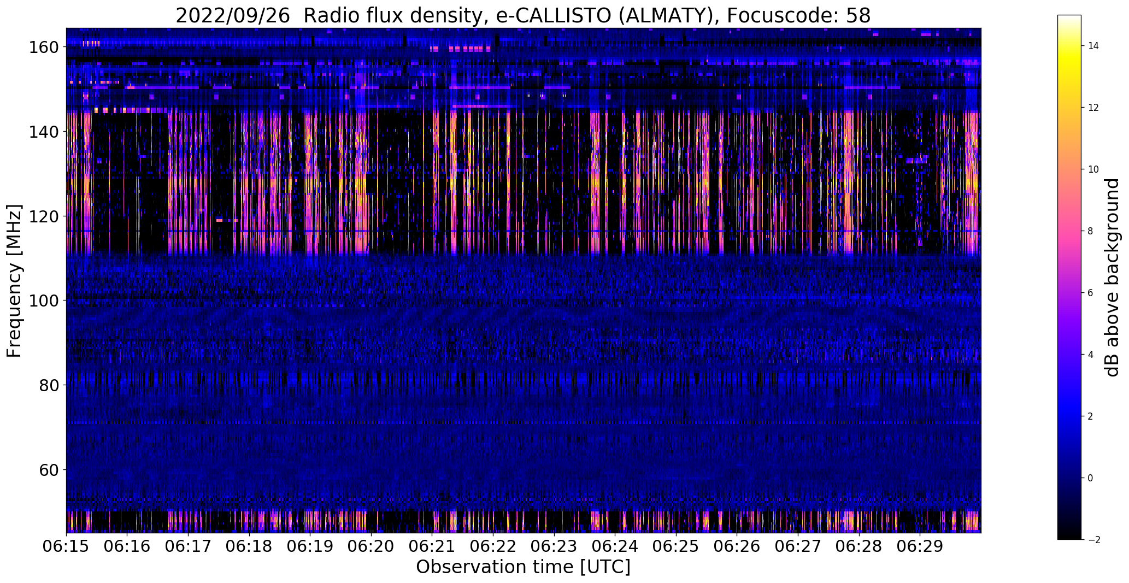The height and width of the screenshot is (583, 1129).
Task: Click the 06:29 time tick label
Action: (920, 546)
